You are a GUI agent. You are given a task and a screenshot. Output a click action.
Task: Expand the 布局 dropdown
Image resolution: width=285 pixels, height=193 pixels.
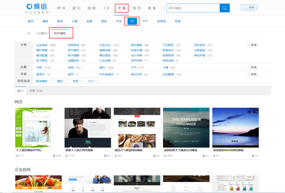pyautogui.click(x=77, y=81)
